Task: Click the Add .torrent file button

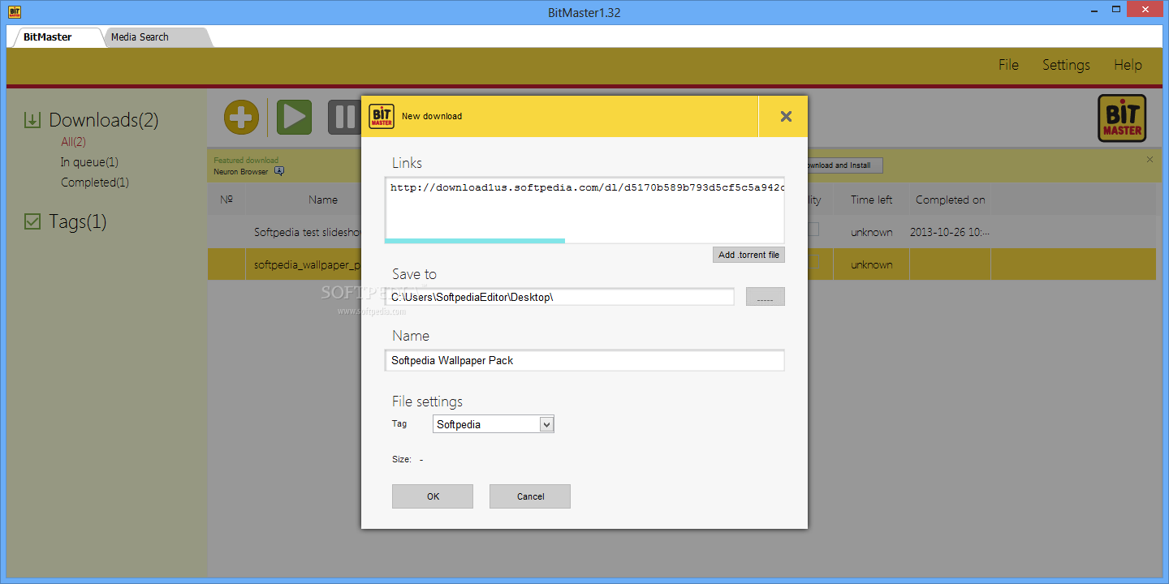Action: coord(748,255)
